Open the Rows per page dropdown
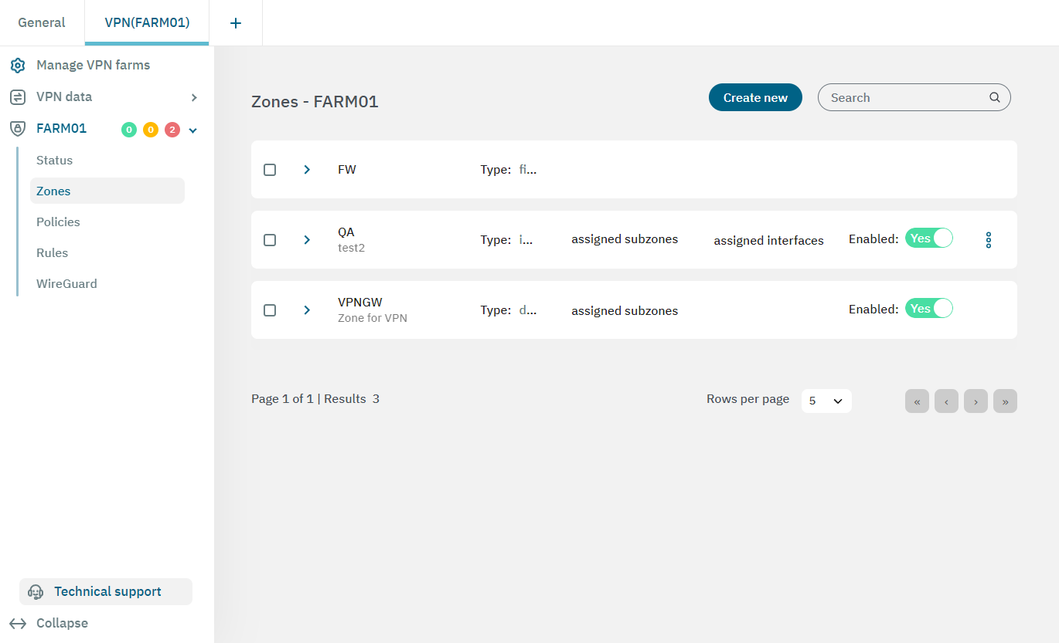Screen dimensions: 1059x643 pyautogui.click(x=826, y=401)
